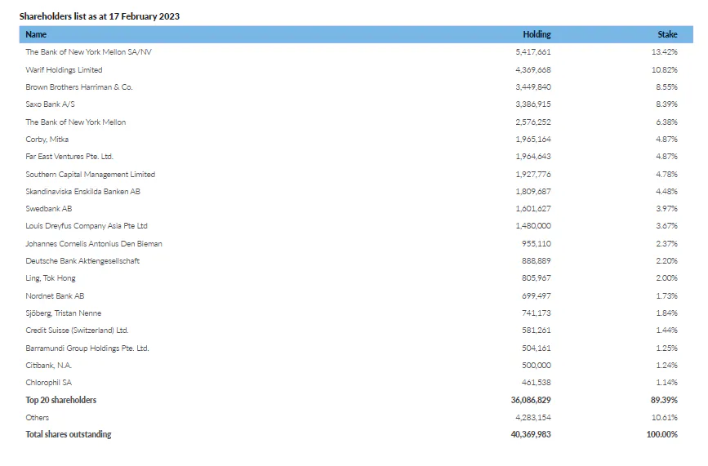Viewport: 708px width, 466px height.
Task: Click the Stake column header
Action: coord(667,34)
